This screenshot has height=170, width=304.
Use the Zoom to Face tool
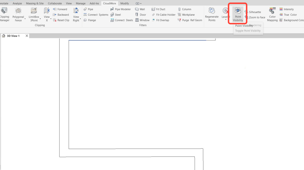257,17
